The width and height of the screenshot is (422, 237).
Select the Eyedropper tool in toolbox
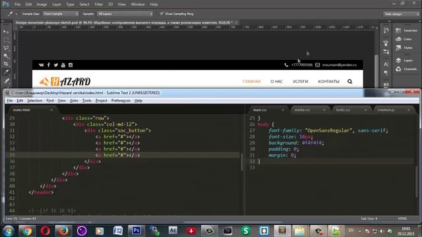click(x=6, y=72)
